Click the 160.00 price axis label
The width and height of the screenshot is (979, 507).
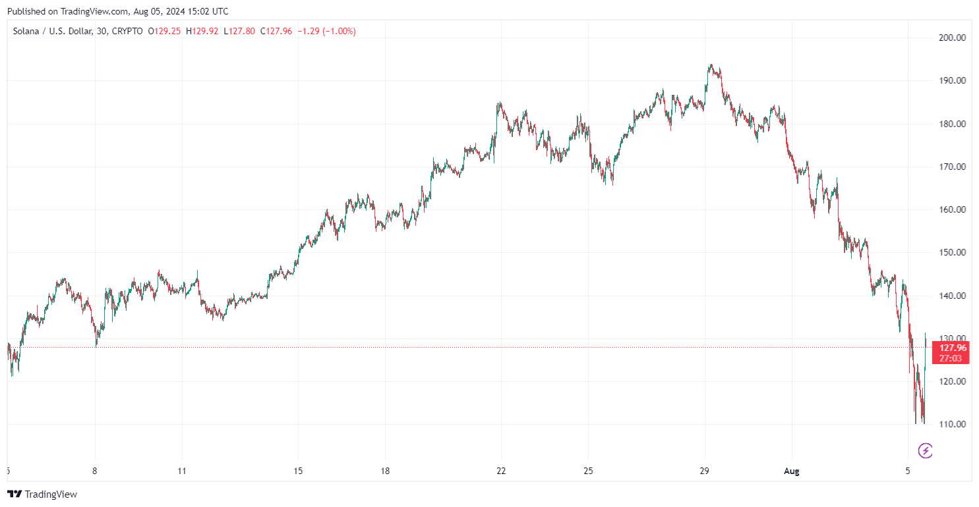pos(953,209)
